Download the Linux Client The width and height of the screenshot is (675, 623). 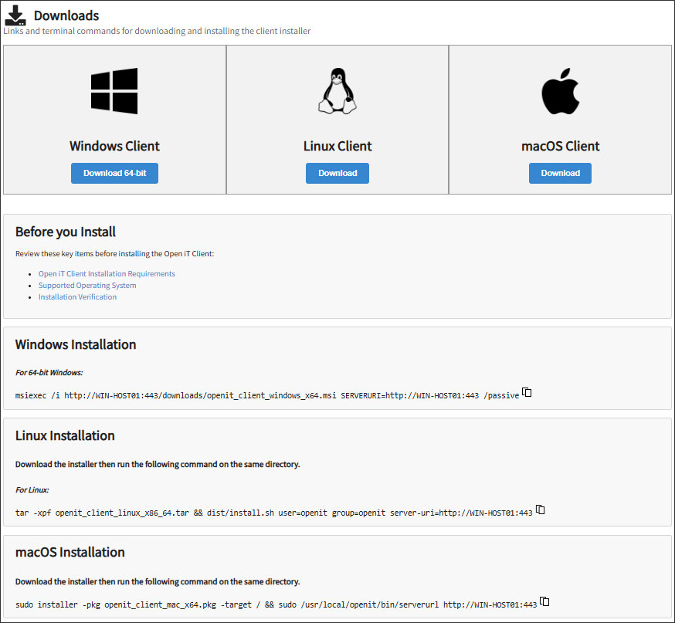click(337, 173)
